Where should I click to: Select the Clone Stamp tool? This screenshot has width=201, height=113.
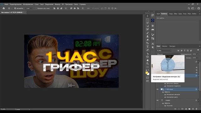pyautogui.click(x=148, y=36)
